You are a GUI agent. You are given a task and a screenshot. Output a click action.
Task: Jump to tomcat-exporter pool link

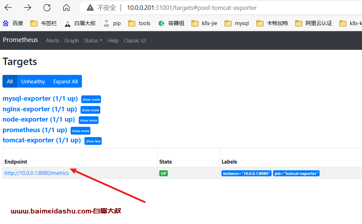coord(42,140)
